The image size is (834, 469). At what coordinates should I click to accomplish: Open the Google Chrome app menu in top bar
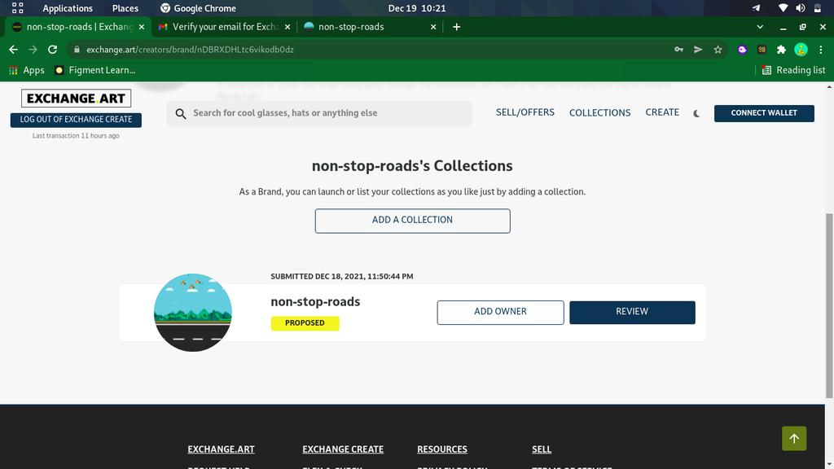(199, 8)
